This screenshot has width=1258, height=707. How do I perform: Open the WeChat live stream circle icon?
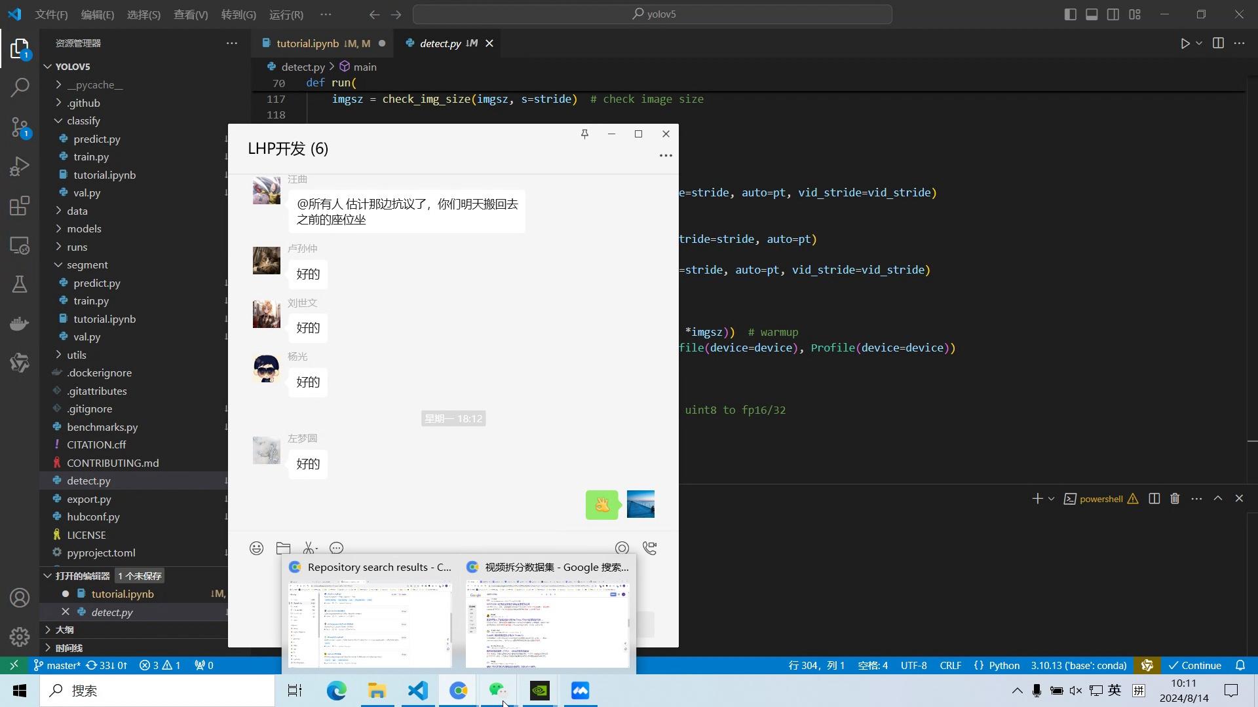[x=622, y=549]
